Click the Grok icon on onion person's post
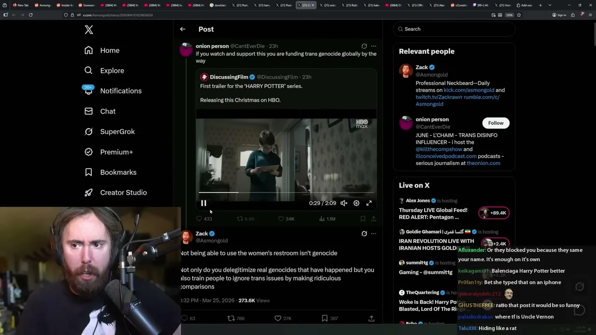Image resolution: width=596 pixels, height=335 pixels. 364,46
